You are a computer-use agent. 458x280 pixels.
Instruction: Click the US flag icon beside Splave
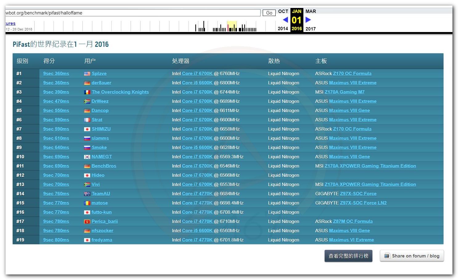[x=87, y=74]
